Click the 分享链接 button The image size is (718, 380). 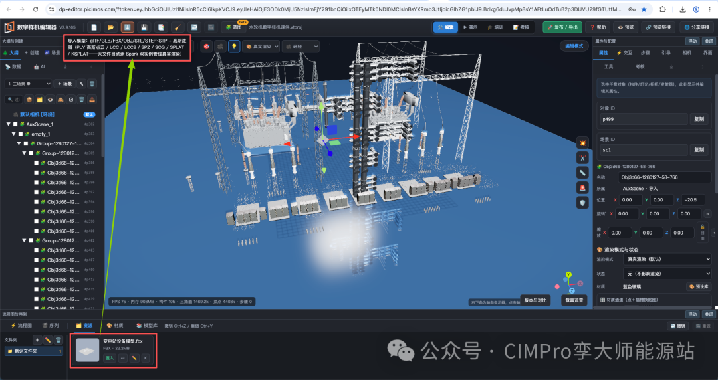pos(696,27)
